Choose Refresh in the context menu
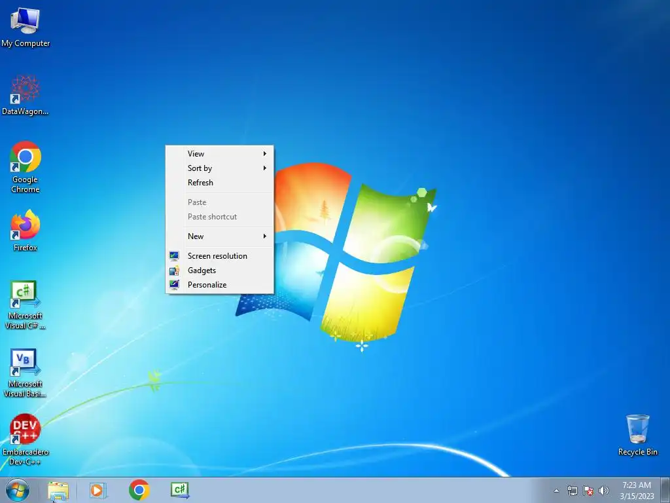The height and width of the screenshot is (503, 670). tap(220, 183)
